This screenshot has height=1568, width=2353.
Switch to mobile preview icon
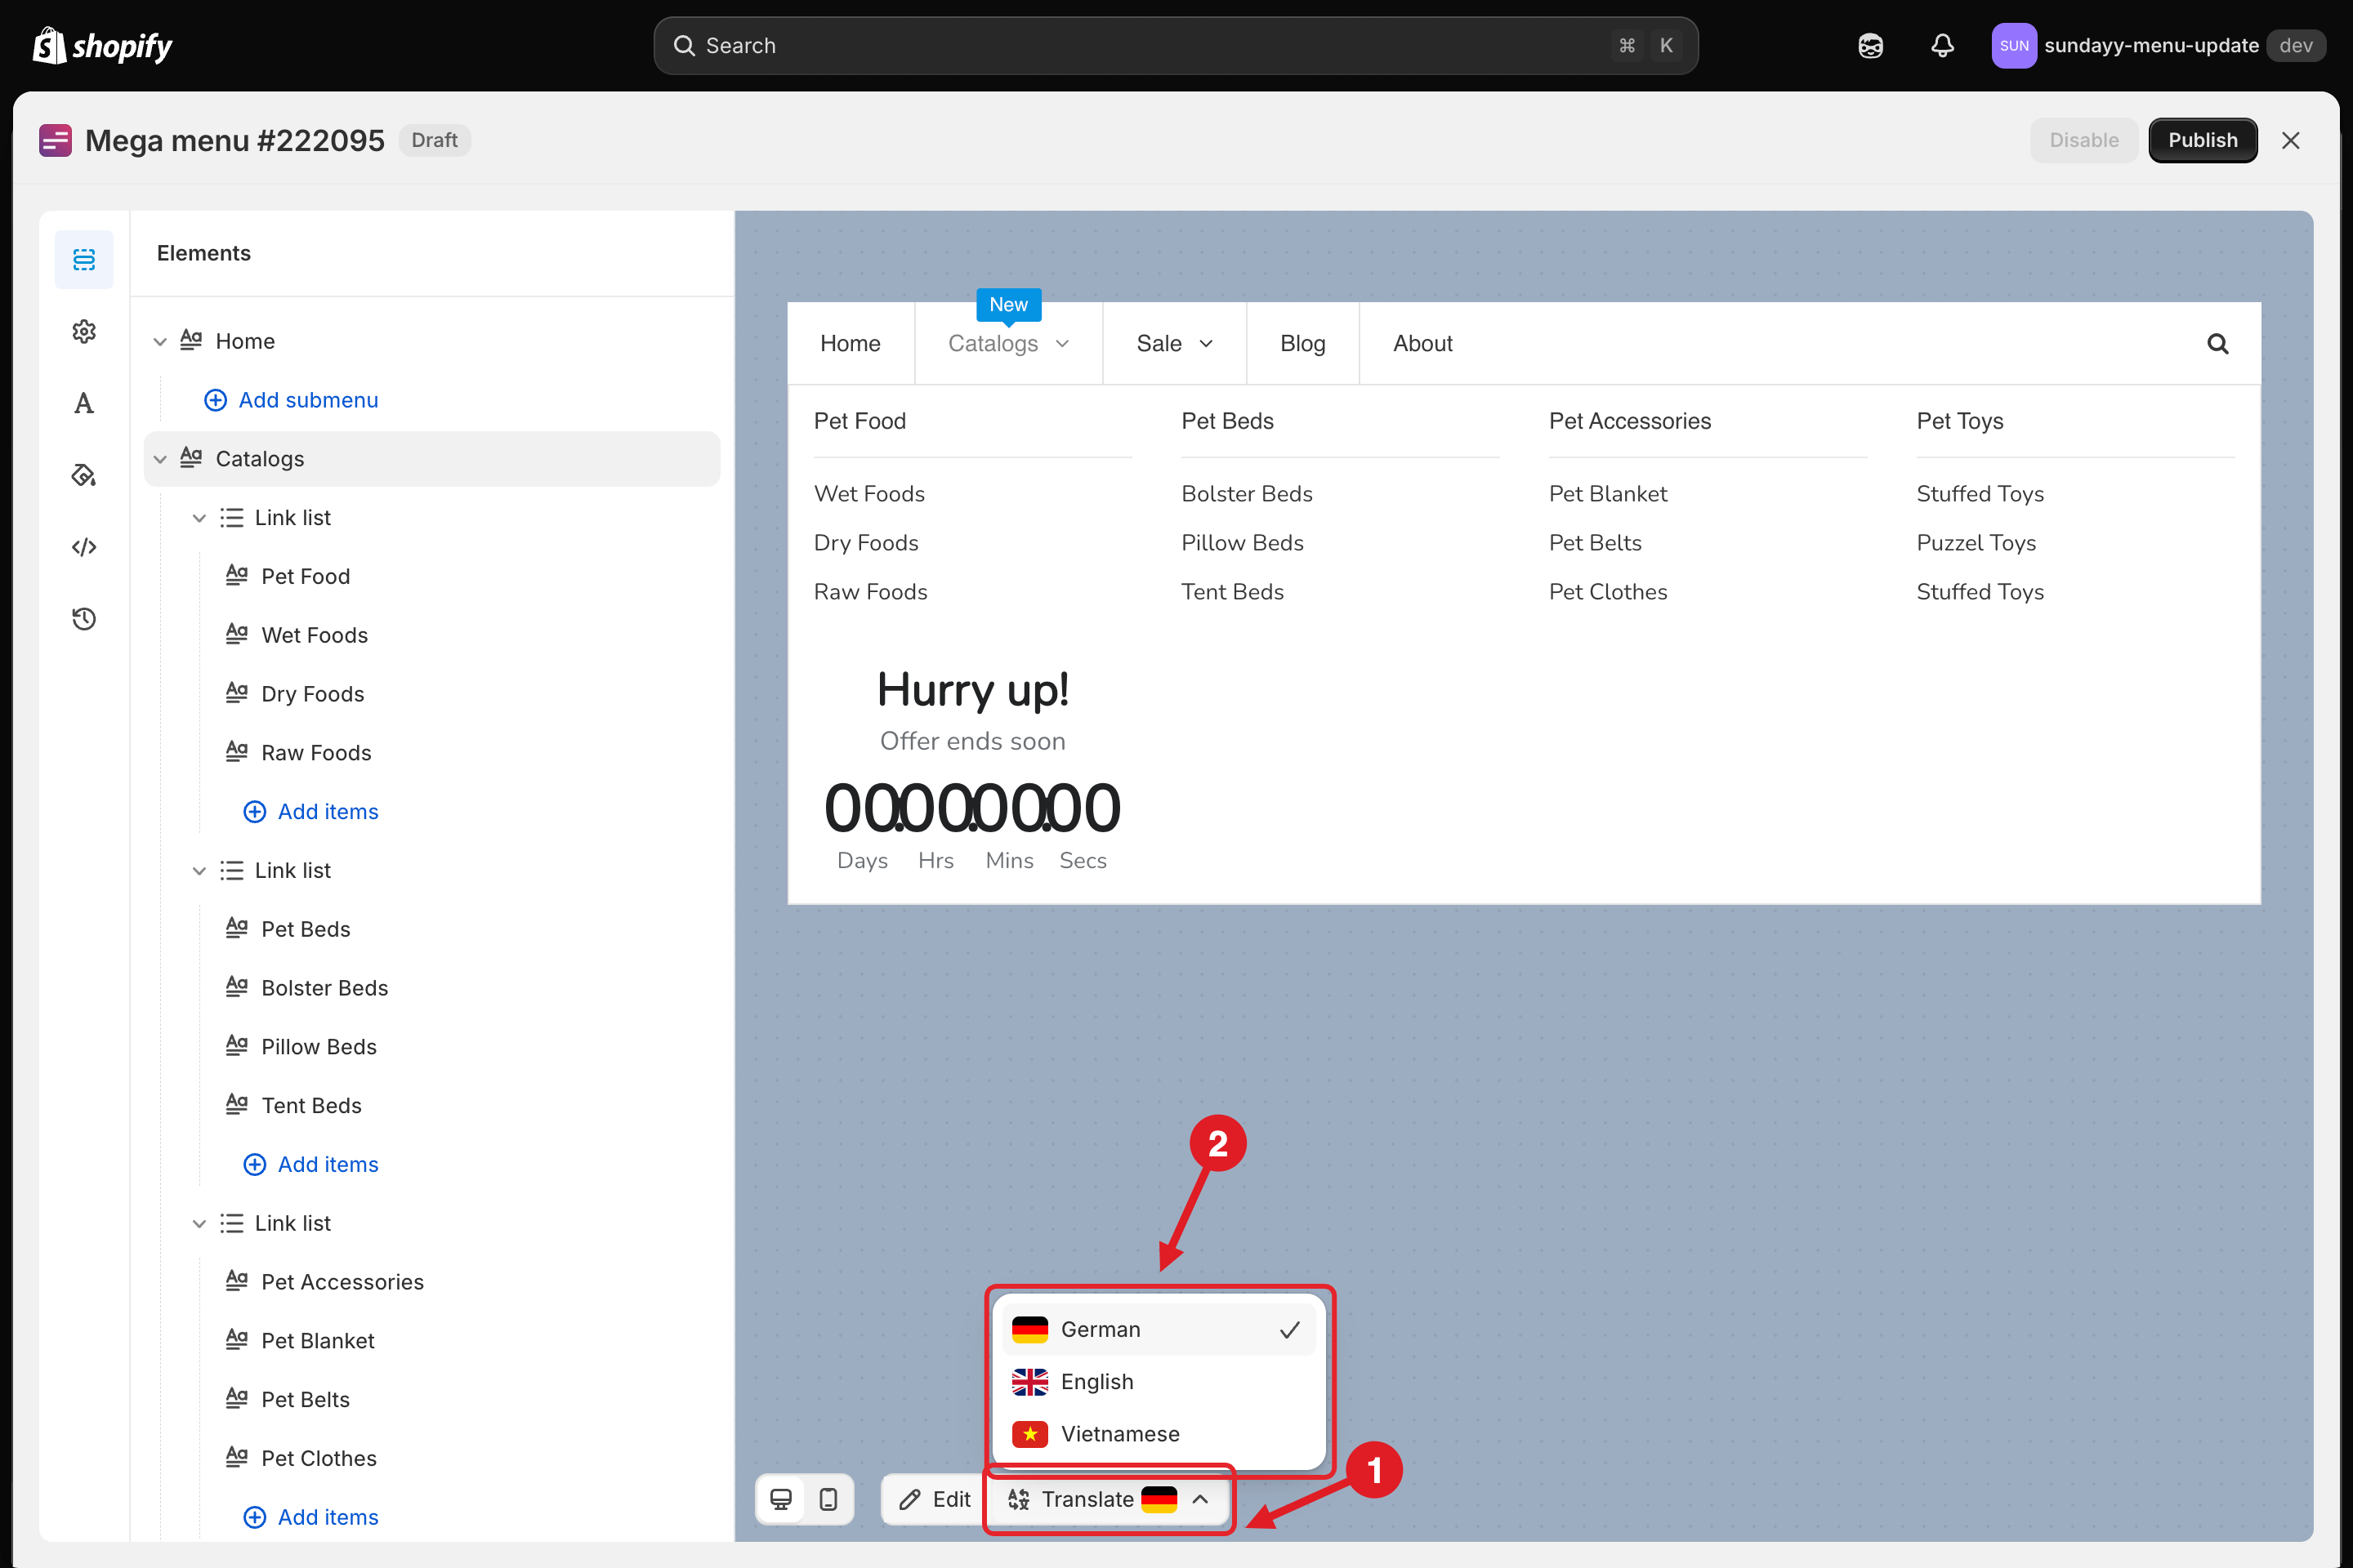coord(828,1499)
